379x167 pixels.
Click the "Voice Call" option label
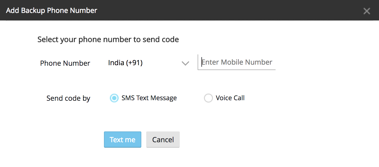[230, 98]
